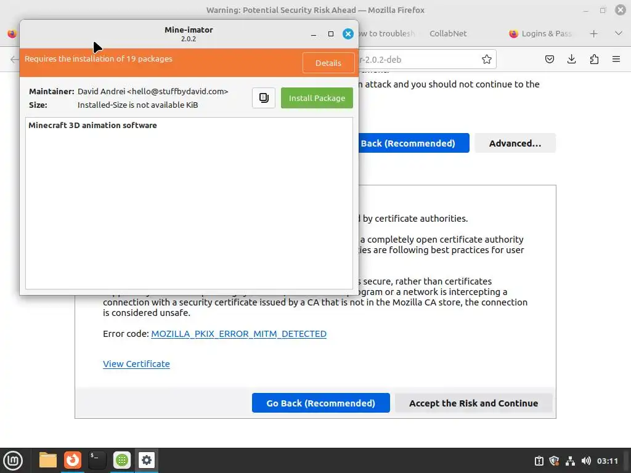
Task: Maximize the Firefox browser window
Action: (603, 10)
